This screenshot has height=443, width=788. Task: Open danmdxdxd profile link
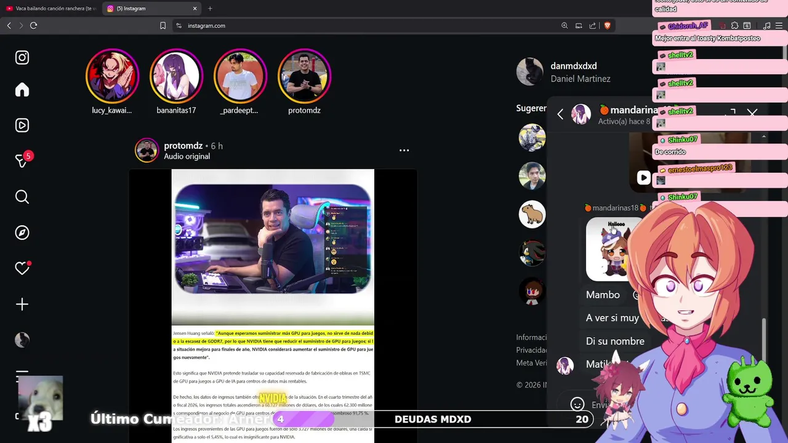coord(574,66)
